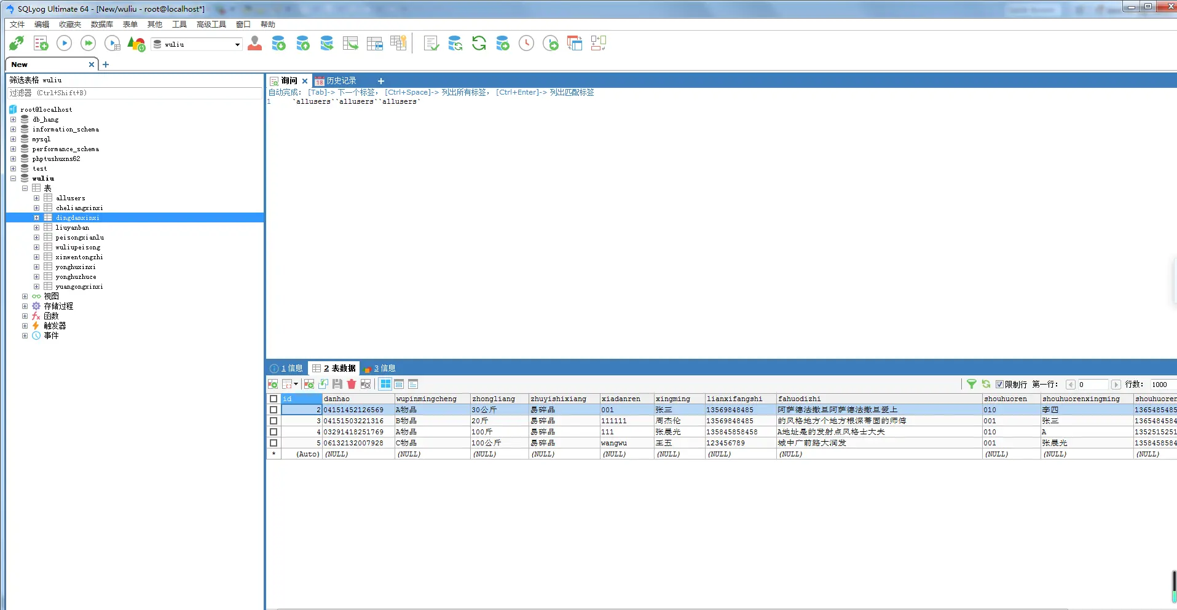Switch to form view mode icon
1177x610 pixels.
pyautogui.click(x=399, y=385)
